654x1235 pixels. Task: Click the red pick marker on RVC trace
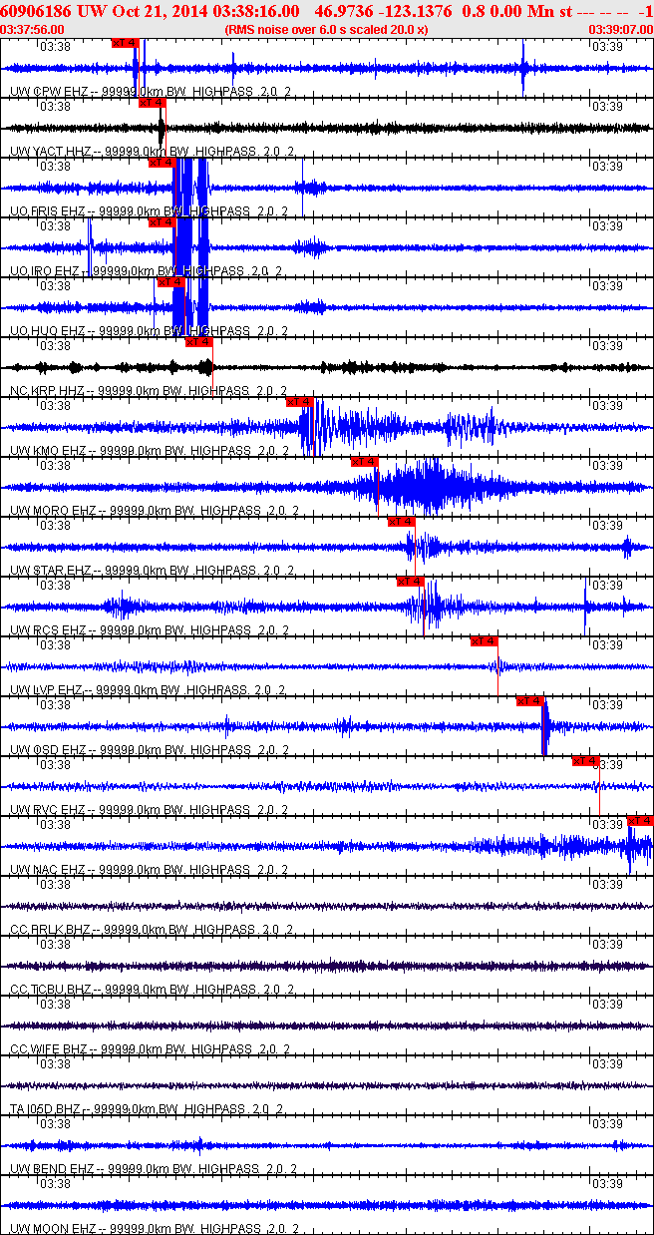click(x=585, y=761)
